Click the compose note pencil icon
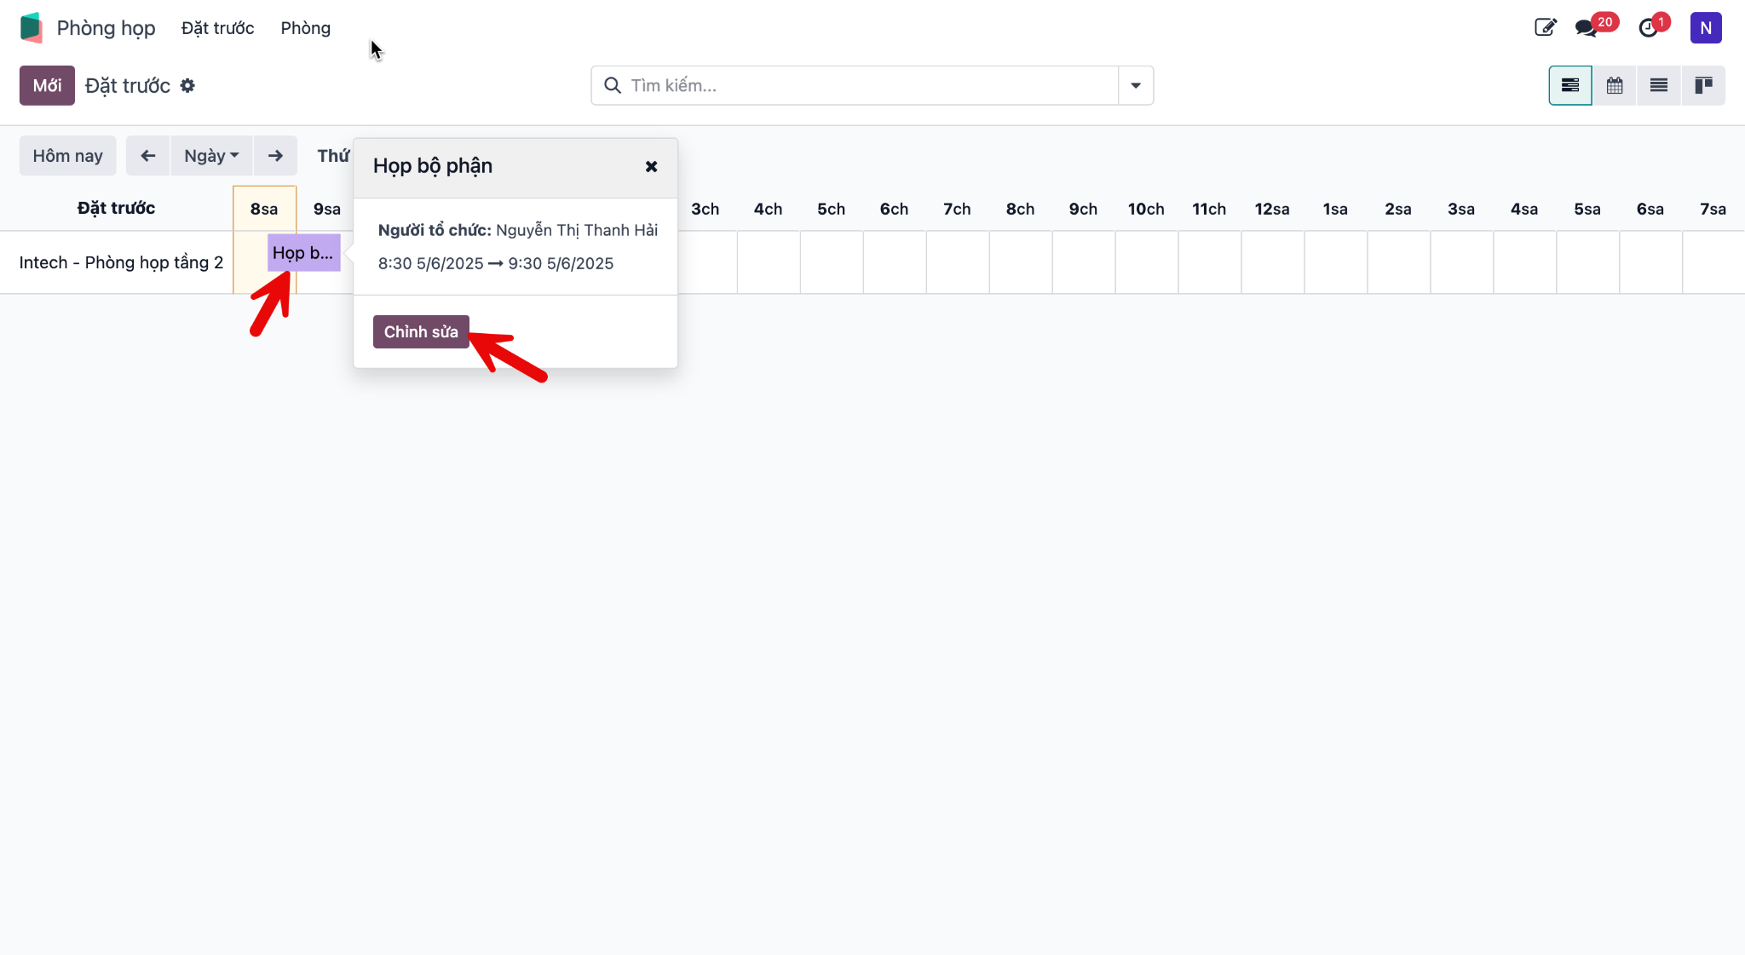The image size is (1745, 955). point(1545,27)
